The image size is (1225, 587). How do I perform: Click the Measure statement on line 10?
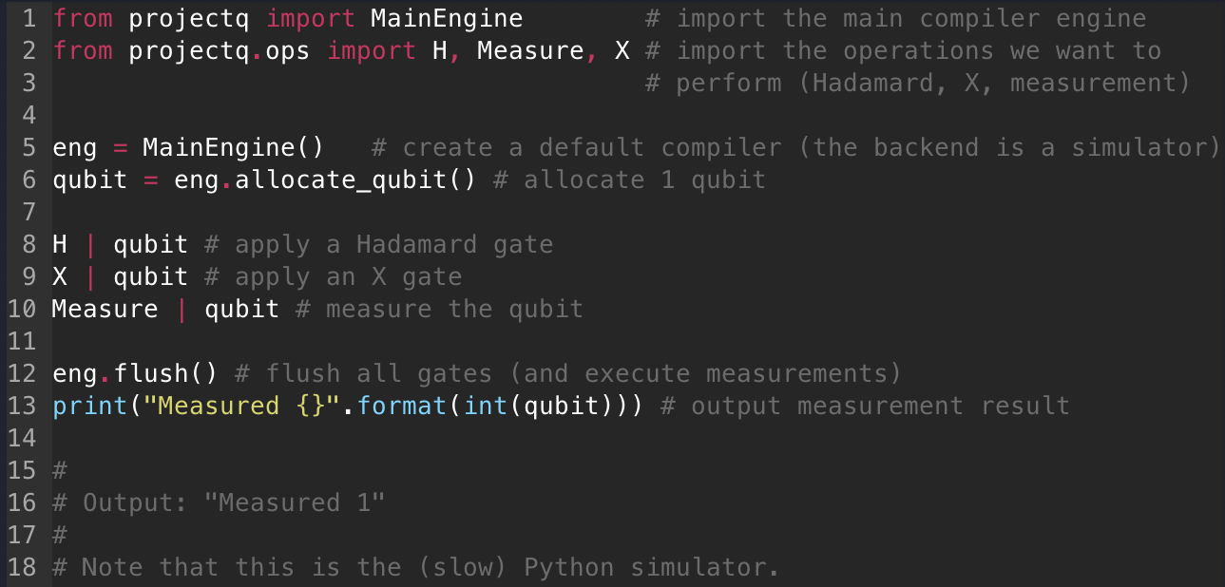(x=105, y=309)
